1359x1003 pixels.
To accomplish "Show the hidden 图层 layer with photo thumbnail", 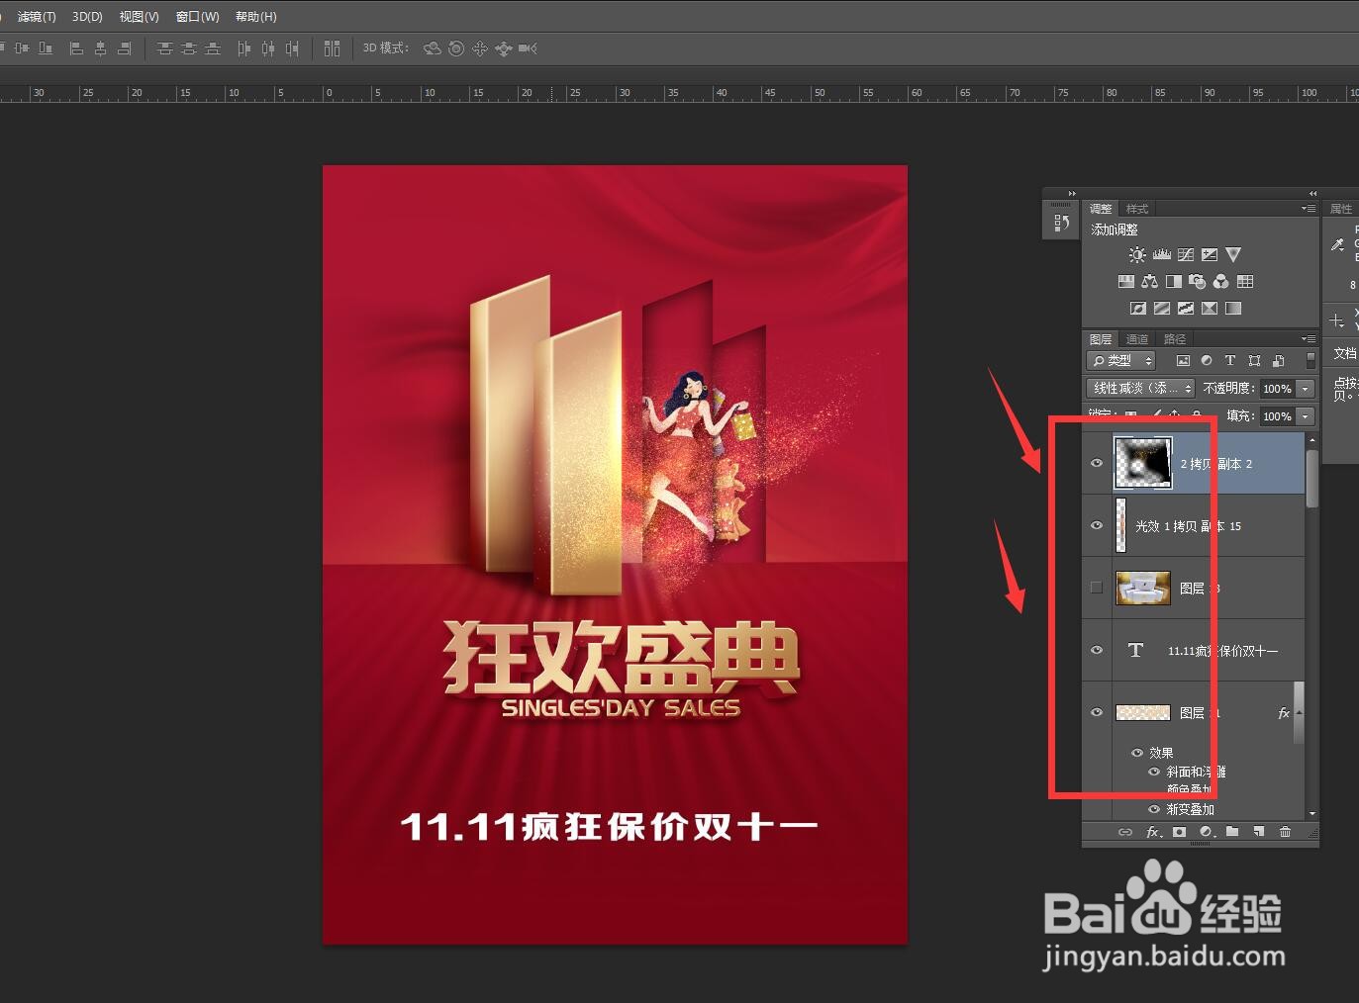I will pos(1097,588).
